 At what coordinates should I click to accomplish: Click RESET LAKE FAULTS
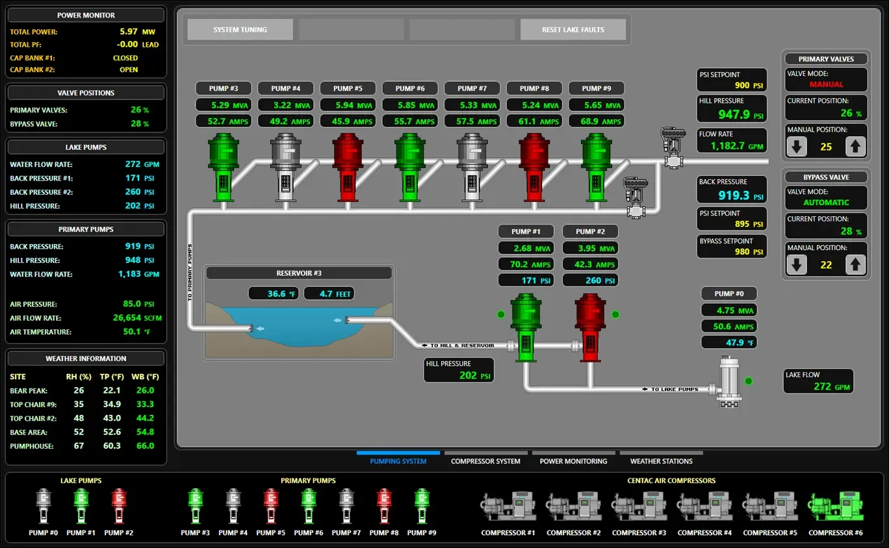(x=573, y=29)
